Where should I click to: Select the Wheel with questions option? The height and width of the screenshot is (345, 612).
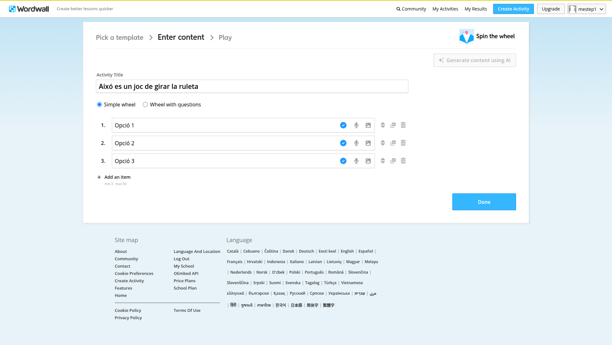(x=145, y=104)
